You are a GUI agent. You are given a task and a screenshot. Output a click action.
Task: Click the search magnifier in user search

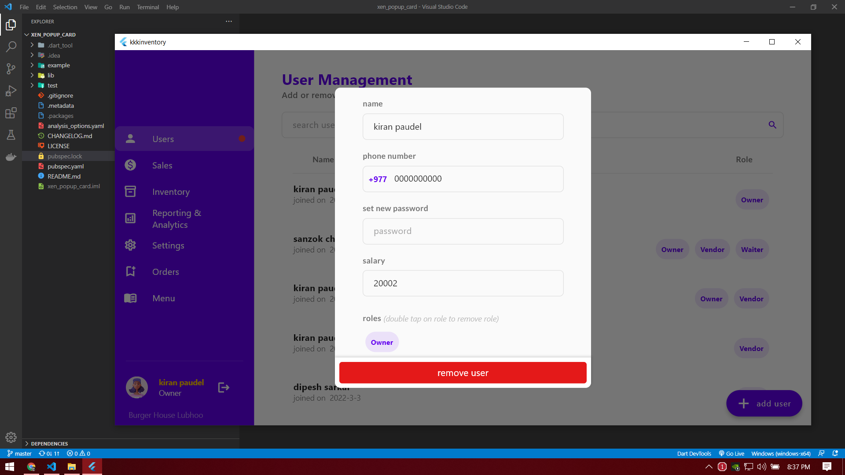(x=772, y=125)
